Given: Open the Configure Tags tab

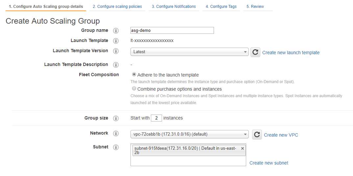Looking at the screenshot, I should click(x=221, y=7).
